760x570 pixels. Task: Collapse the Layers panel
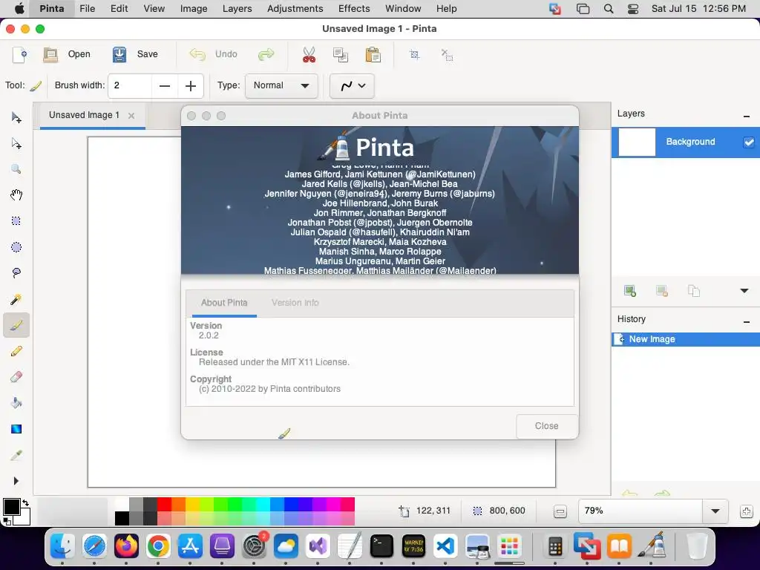(x=747, y=117)
